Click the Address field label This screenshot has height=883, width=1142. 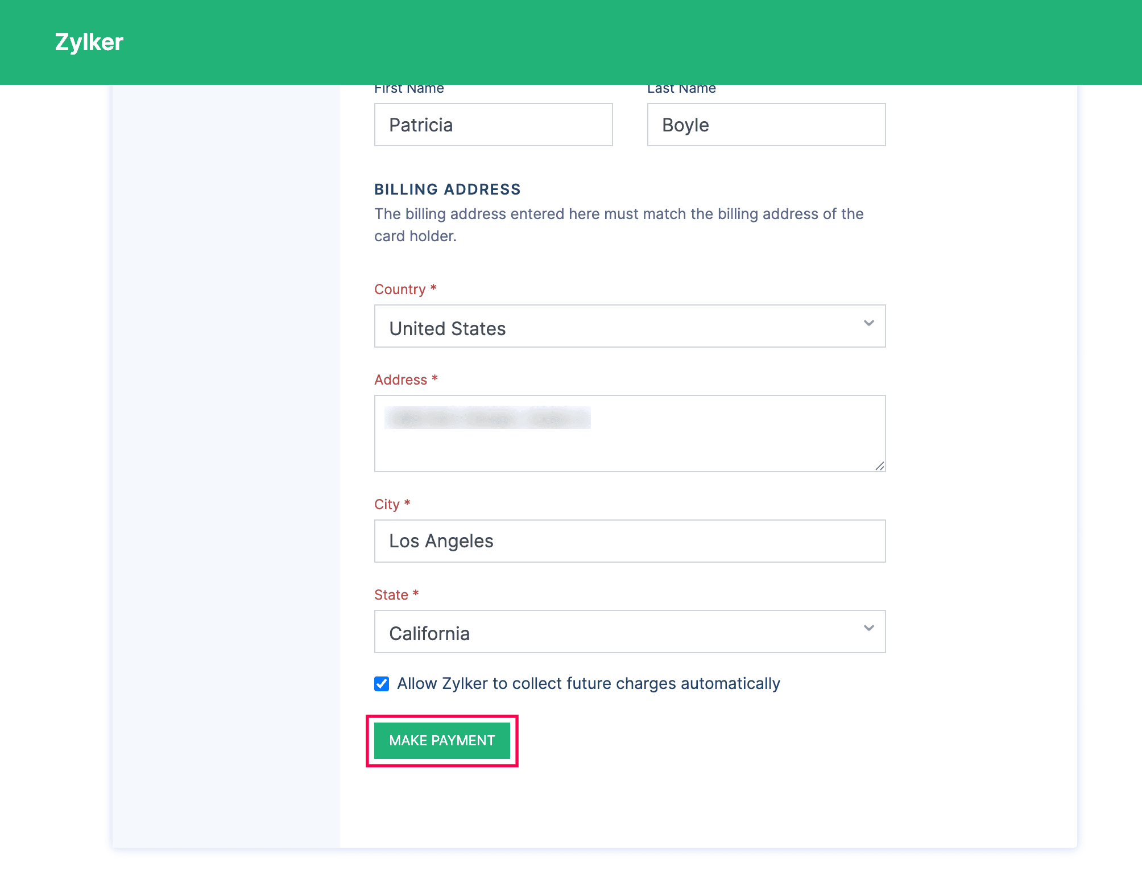[400, 380]
